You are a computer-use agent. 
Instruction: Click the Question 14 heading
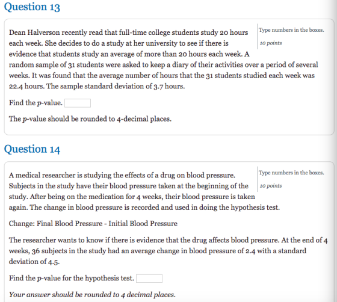32,149
